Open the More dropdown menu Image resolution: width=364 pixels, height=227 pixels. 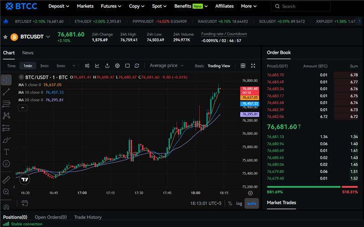tap(248, 6)
